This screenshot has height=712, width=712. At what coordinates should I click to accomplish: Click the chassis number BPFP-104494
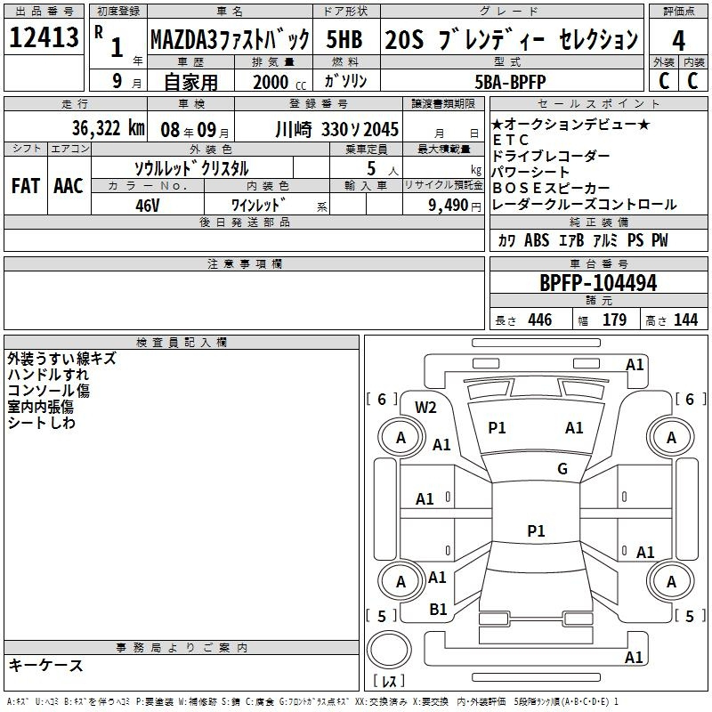pos(598,284)
